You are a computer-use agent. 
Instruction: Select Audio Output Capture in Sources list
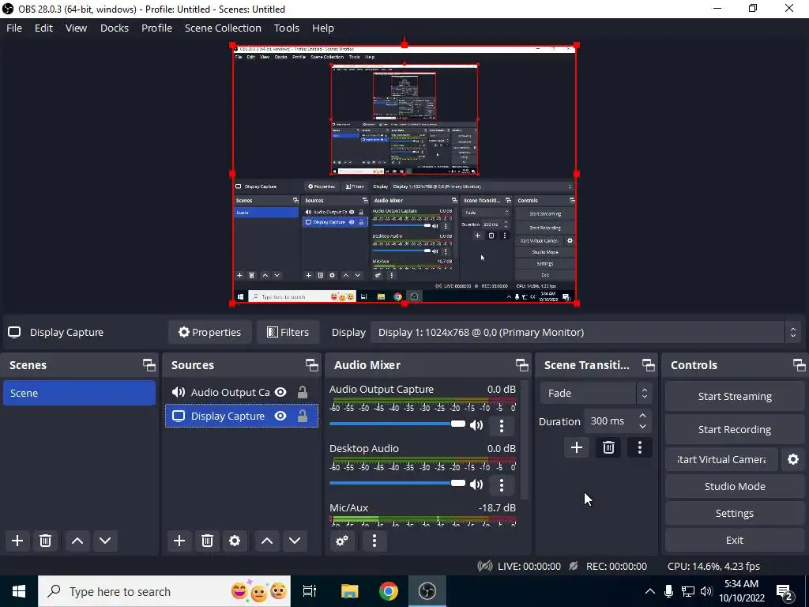(242, 392)
